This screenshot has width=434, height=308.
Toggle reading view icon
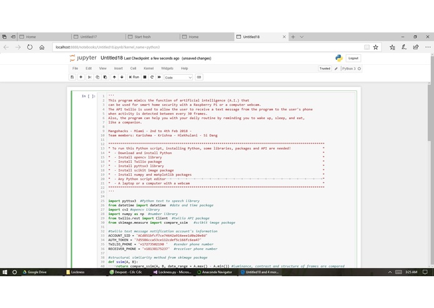[367, 47]
